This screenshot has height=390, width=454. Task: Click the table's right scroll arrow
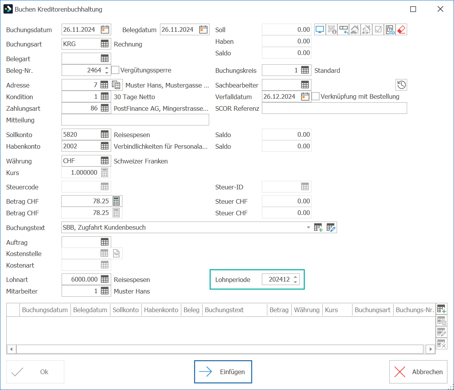pyautogui.click(x=430, y=349)
